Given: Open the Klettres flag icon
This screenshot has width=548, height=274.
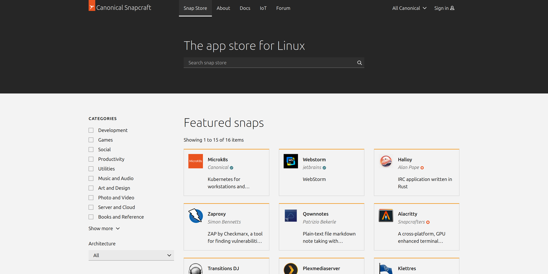Looking at the screenshot, I should click(x=386, y=269).
